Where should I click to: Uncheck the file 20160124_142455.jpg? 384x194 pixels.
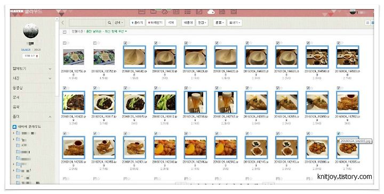[95, 134]
